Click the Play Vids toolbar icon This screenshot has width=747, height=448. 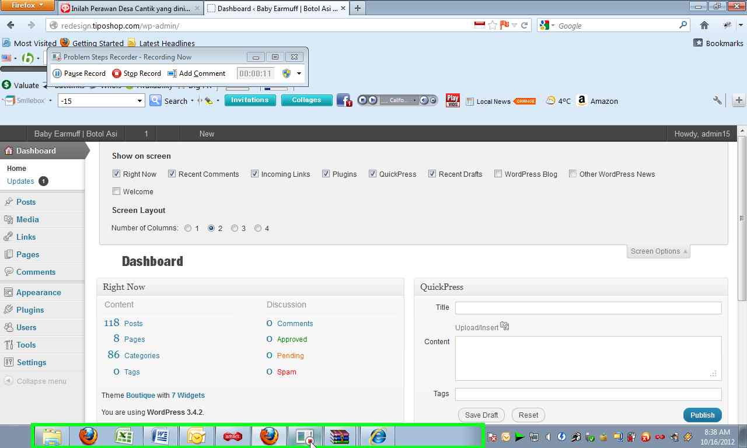452,100
